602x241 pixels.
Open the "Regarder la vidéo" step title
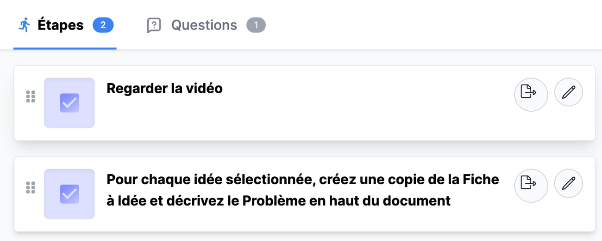[164, 88]
